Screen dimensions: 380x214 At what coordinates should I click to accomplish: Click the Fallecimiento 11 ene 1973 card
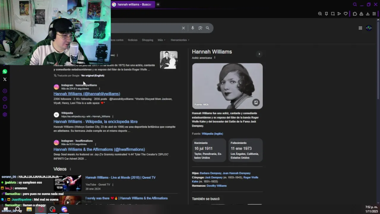[246, 150]
